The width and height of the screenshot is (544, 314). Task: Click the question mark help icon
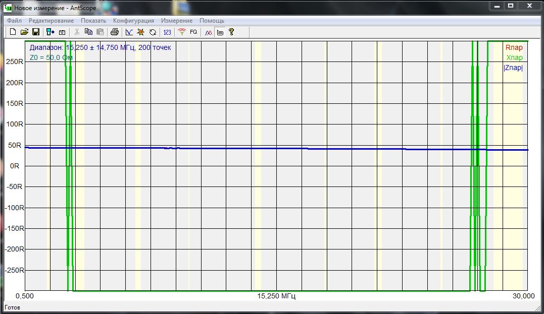(x=231, y=32)
